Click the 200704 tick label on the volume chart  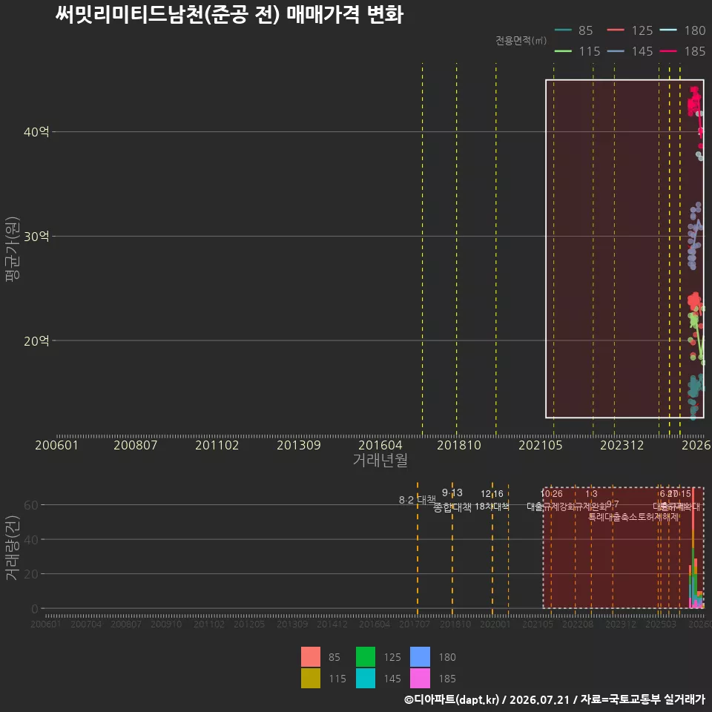[x=86, y=624]
